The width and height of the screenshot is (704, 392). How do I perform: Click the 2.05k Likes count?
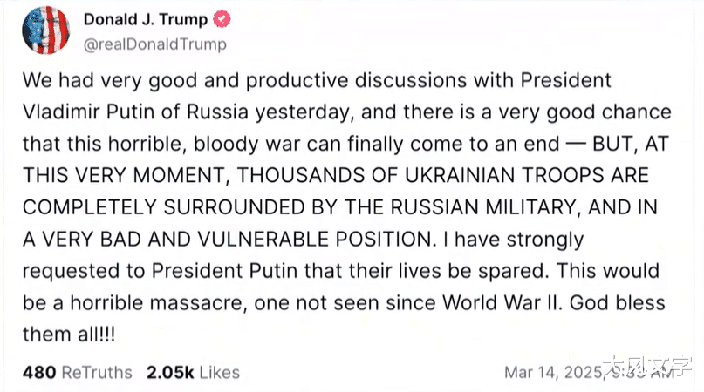click(x=192, y=372)
